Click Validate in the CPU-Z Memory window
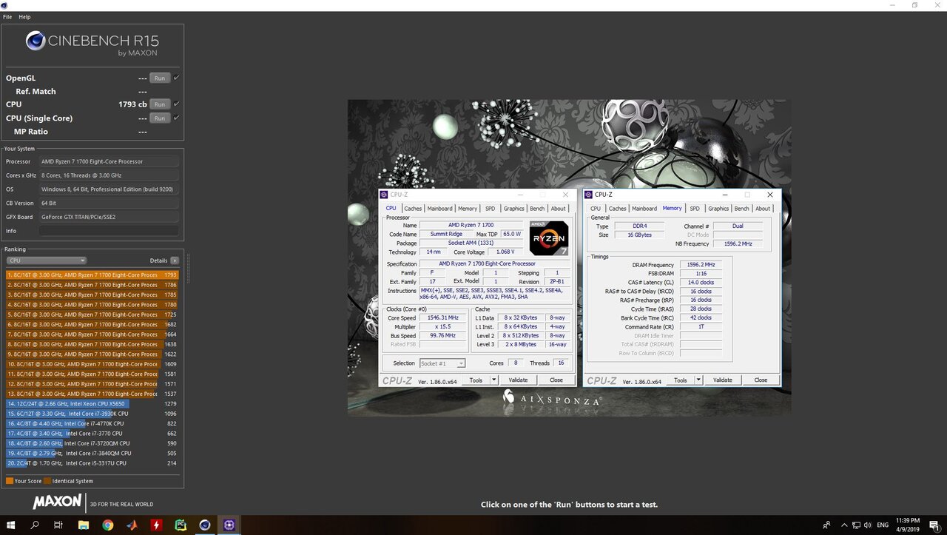Image resolution: width=947 pixels, height=535 pixels. [723, 380]
